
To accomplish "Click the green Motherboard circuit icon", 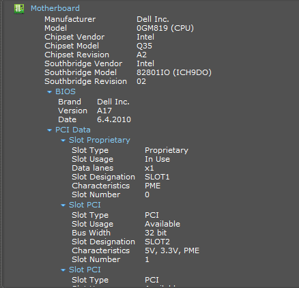I will [x=19, y=9].
